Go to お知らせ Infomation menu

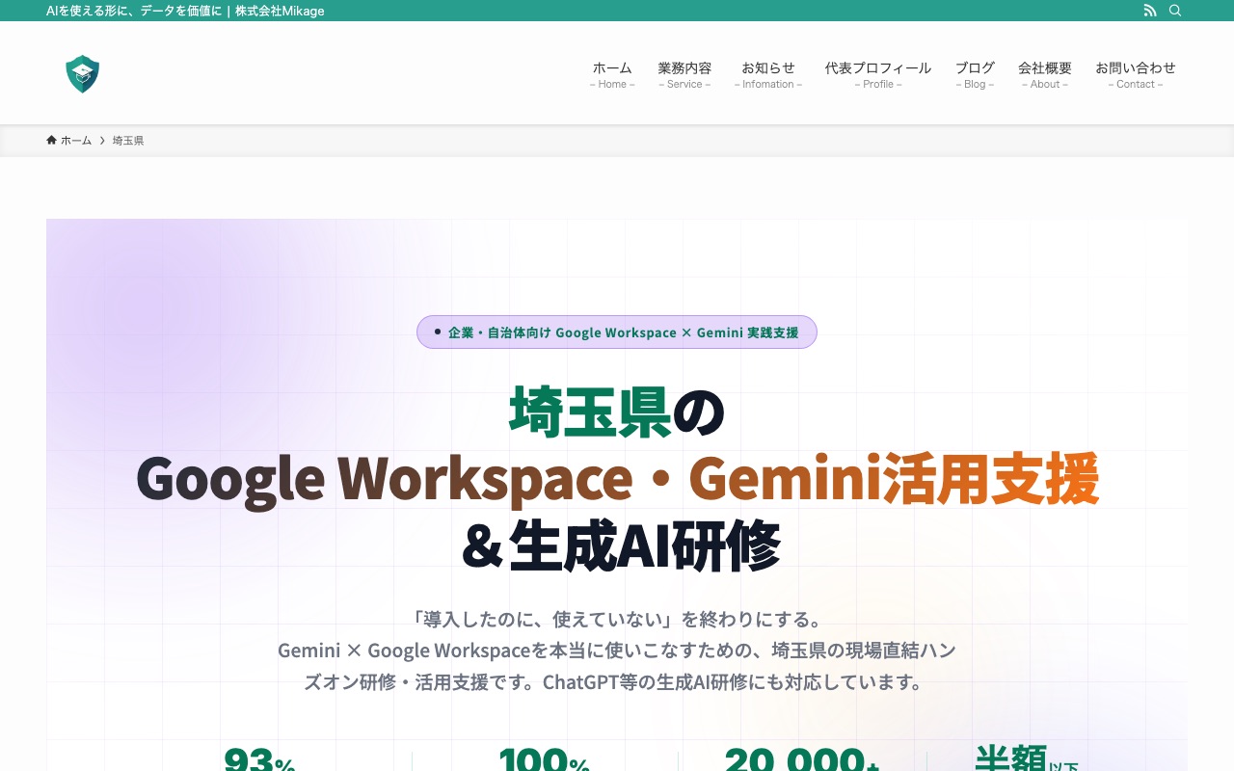pos(768,75)
